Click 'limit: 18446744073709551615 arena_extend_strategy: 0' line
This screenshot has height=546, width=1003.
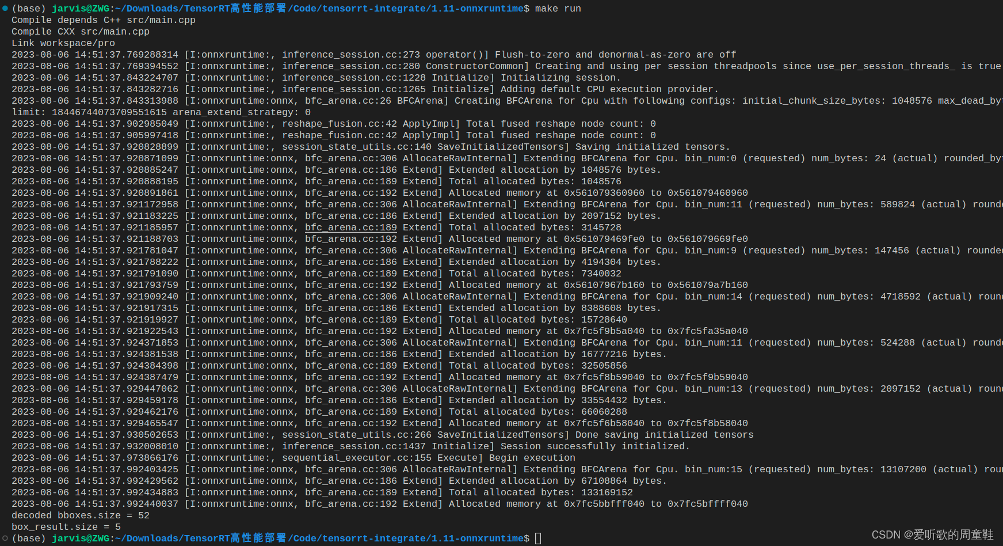pyautogui.click(x=161, y=112)
